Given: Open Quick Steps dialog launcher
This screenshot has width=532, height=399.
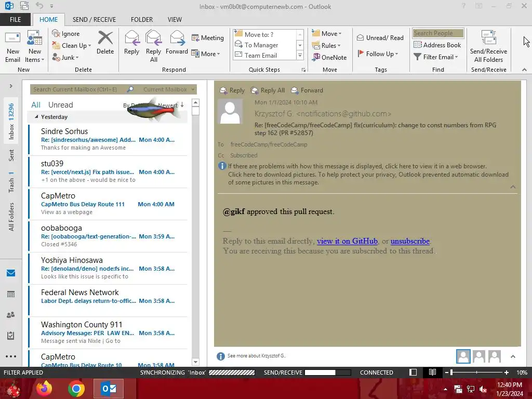Looking at the screenshot, I should (303, 70).
